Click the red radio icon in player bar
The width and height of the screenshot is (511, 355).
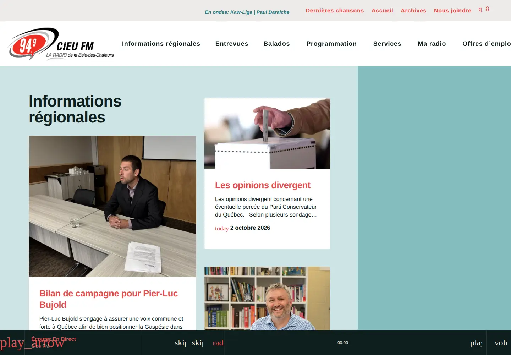(218, 343)
